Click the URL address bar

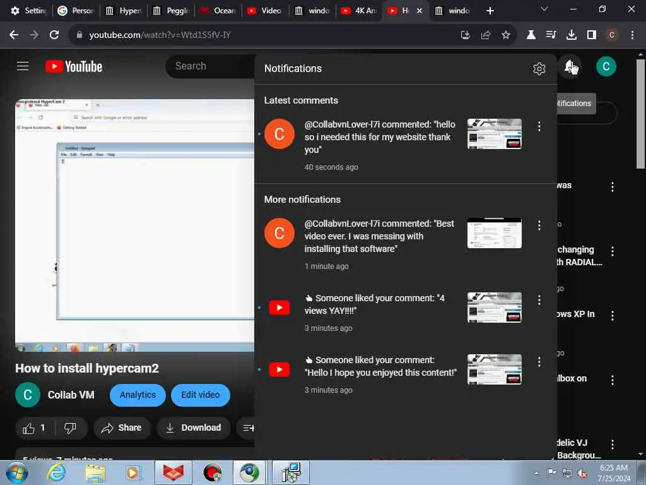(264, 35)
